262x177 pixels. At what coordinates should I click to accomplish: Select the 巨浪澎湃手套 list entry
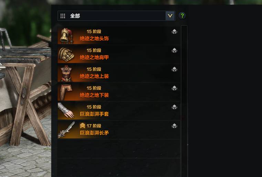[x=119, y=111]
